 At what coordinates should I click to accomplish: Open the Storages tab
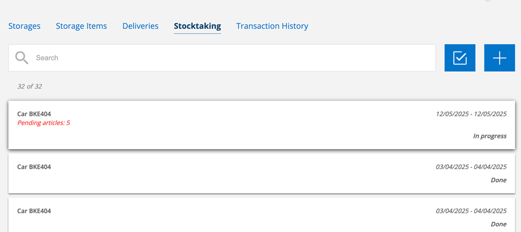coord(24,26)
